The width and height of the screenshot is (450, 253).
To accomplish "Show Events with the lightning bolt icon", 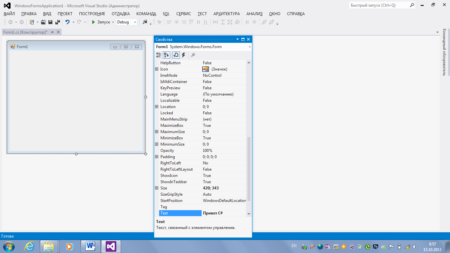I will (183, 55).
